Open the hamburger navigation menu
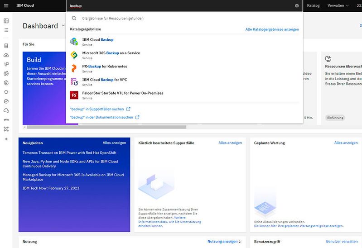This screenshot has width=362, height=248. tap(6, 5)
